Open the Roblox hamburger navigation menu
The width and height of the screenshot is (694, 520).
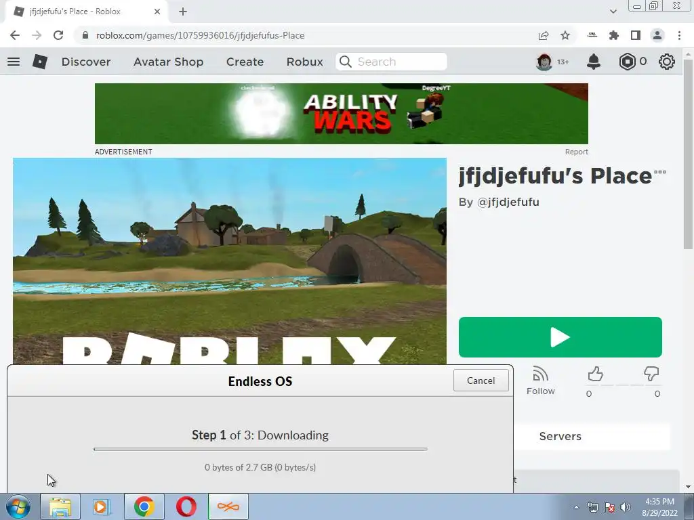(14, 62)
